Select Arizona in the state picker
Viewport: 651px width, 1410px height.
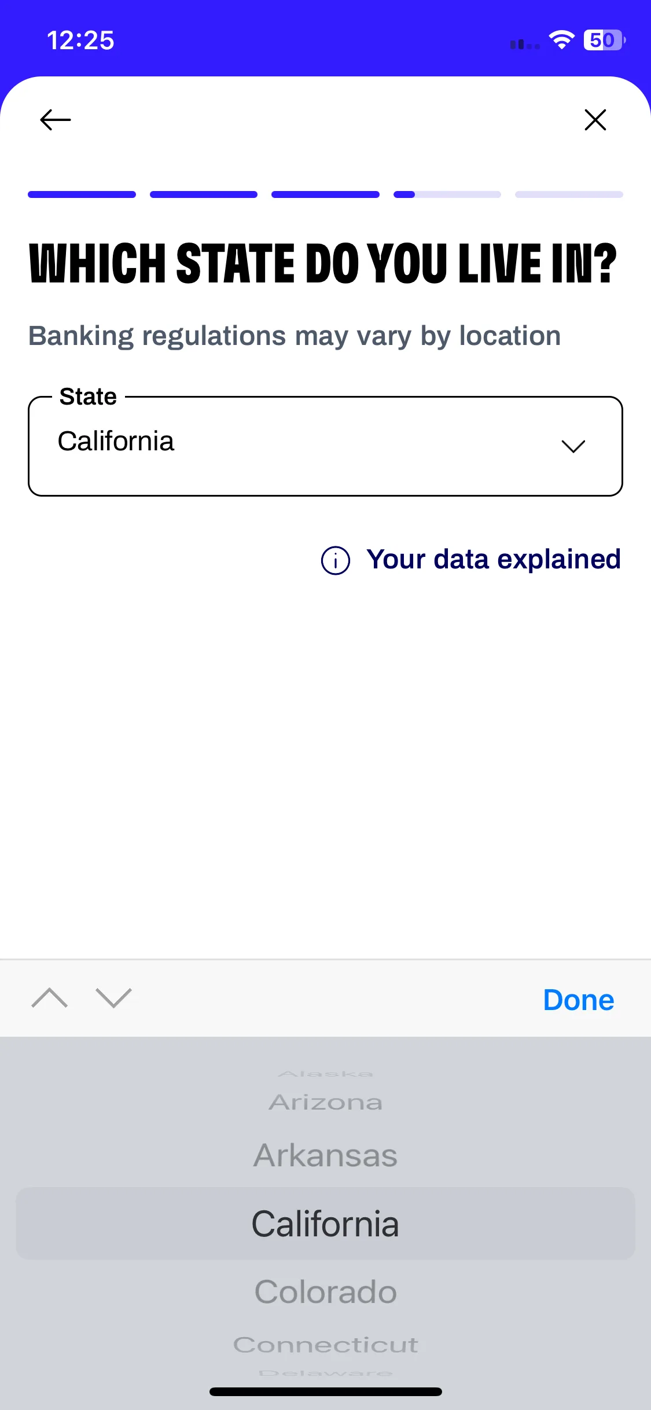coord(325,1103)
